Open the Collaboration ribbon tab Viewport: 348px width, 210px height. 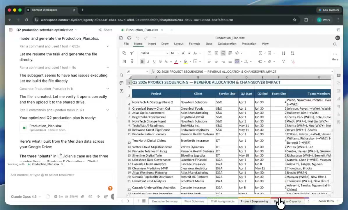tap(227, 44)
